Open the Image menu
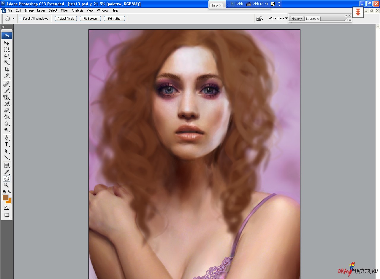This screenshot has width=380, height=279. coord(29,10)
